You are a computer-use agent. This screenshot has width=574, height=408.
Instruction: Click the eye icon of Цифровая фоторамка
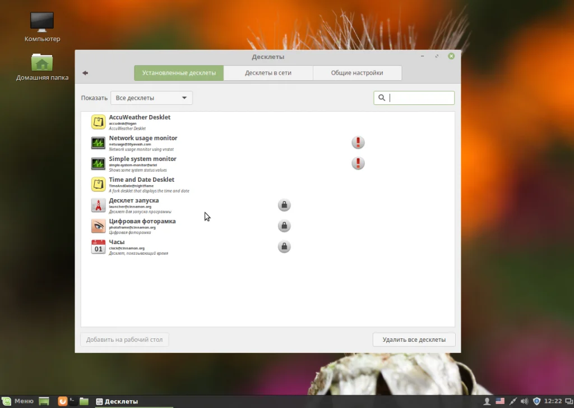click(x=98, y=226)
